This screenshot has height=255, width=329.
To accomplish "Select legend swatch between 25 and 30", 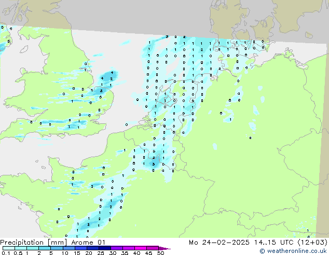I will pyautogui.click(x=104, y=248).
